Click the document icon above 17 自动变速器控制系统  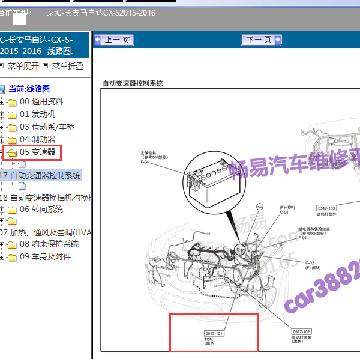[22, 164]
